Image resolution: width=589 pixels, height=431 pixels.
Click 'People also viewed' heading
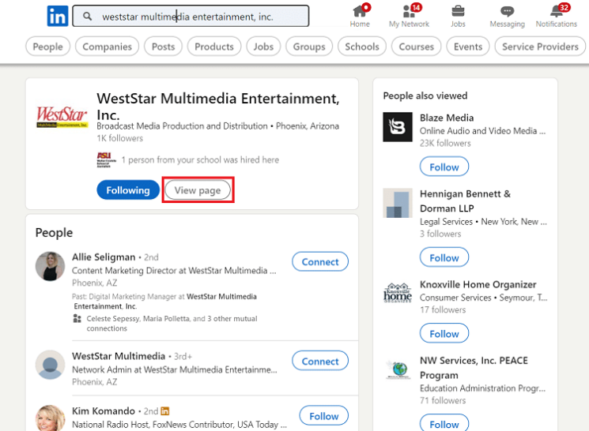[x=425, y=96]
